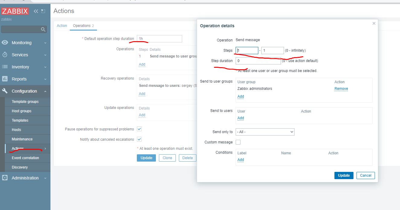Collapse the Configuration menu section
Viewport: 400px width, 210px height.
click(x=45, y=91)
